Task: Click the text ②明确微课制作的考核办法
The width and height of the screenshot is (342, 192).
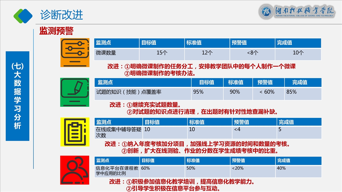Action: (160, 73)
